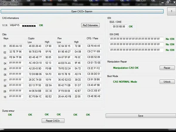Select Psw Low field 0A 67 5F 6F

point(65,57)
